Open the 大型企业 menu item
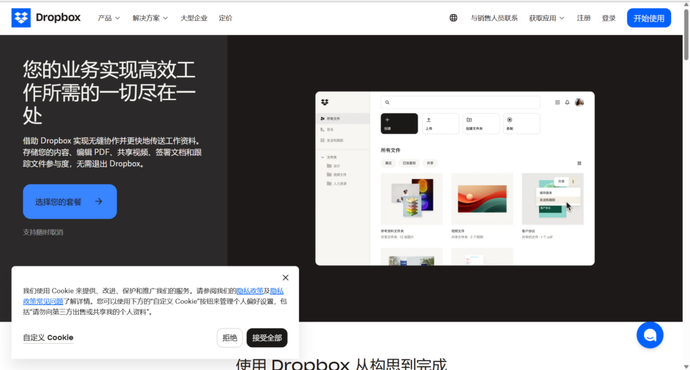The width and height of the screenshot is (690, 370). click(193, 18)
